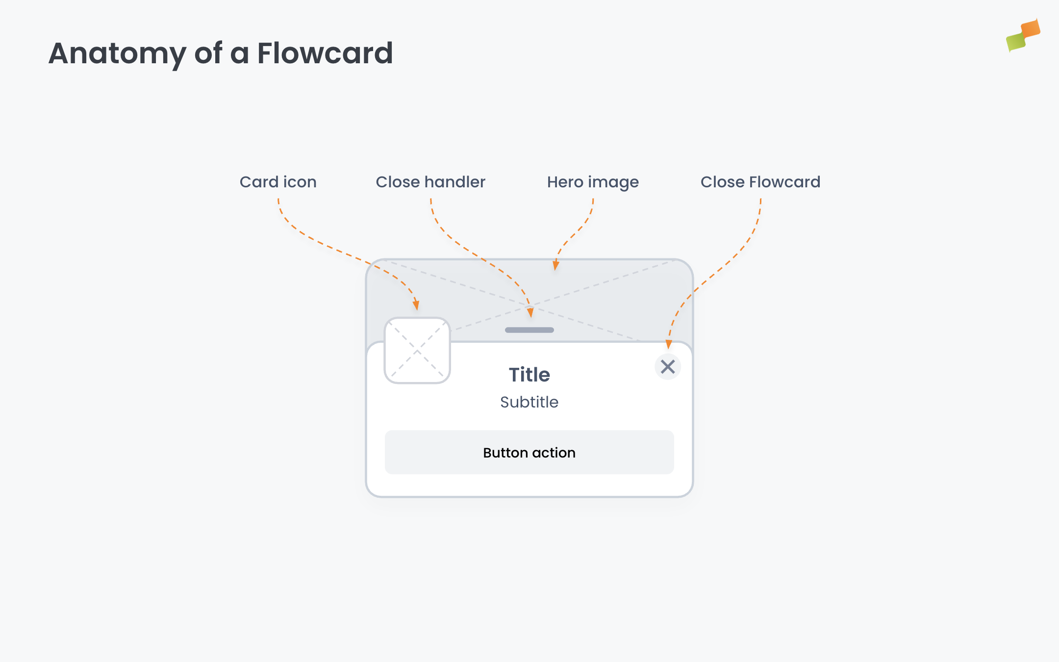
Task: Click the arrowhead pointing at the close handler
Action: click(530, 312)
